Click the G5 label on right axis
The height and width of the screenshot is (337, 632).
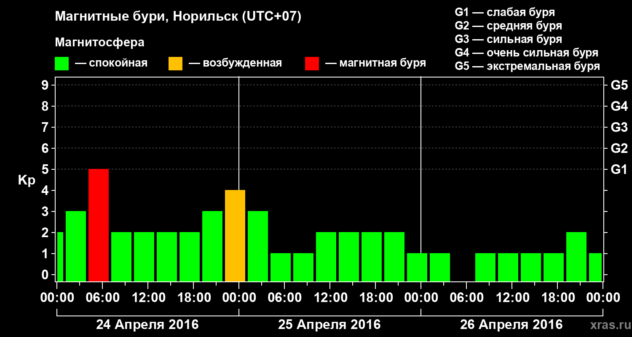pyautogui.click(x=619, y=85)
